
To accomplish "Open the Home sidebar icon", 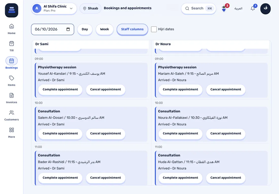I will tap(12, 26).
